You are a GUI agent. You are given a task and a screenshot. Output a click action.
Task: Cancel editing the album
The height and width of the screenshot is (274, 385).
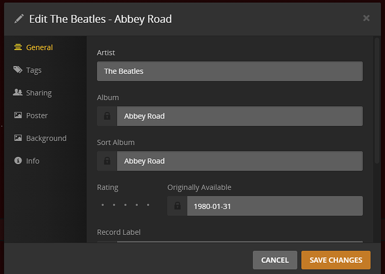click(x=275, y=260)
